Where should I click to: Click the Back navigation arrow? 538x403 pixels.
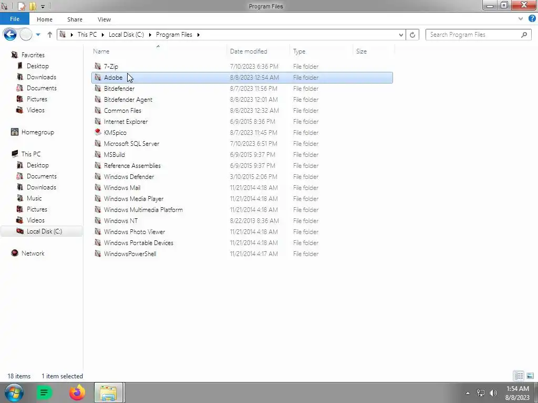10,34
